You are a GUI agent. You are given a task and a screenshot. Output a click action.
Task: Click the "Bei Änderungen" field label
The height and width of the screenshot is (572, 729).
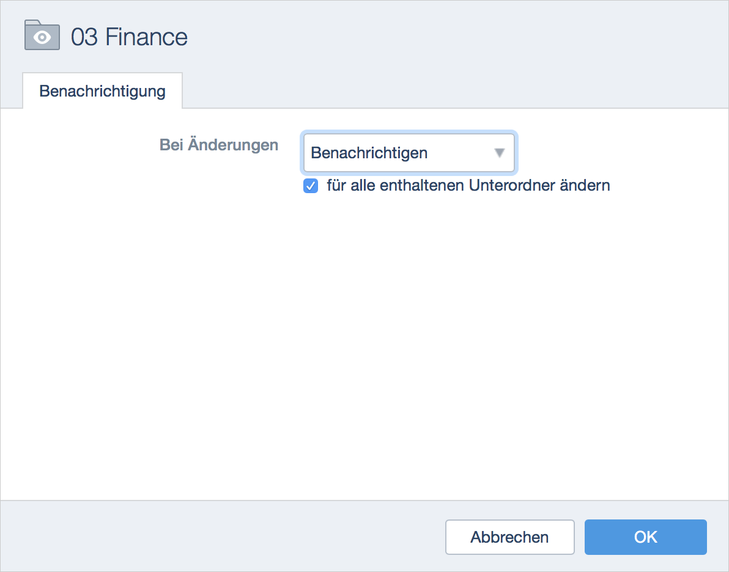[x=218, y=145]
